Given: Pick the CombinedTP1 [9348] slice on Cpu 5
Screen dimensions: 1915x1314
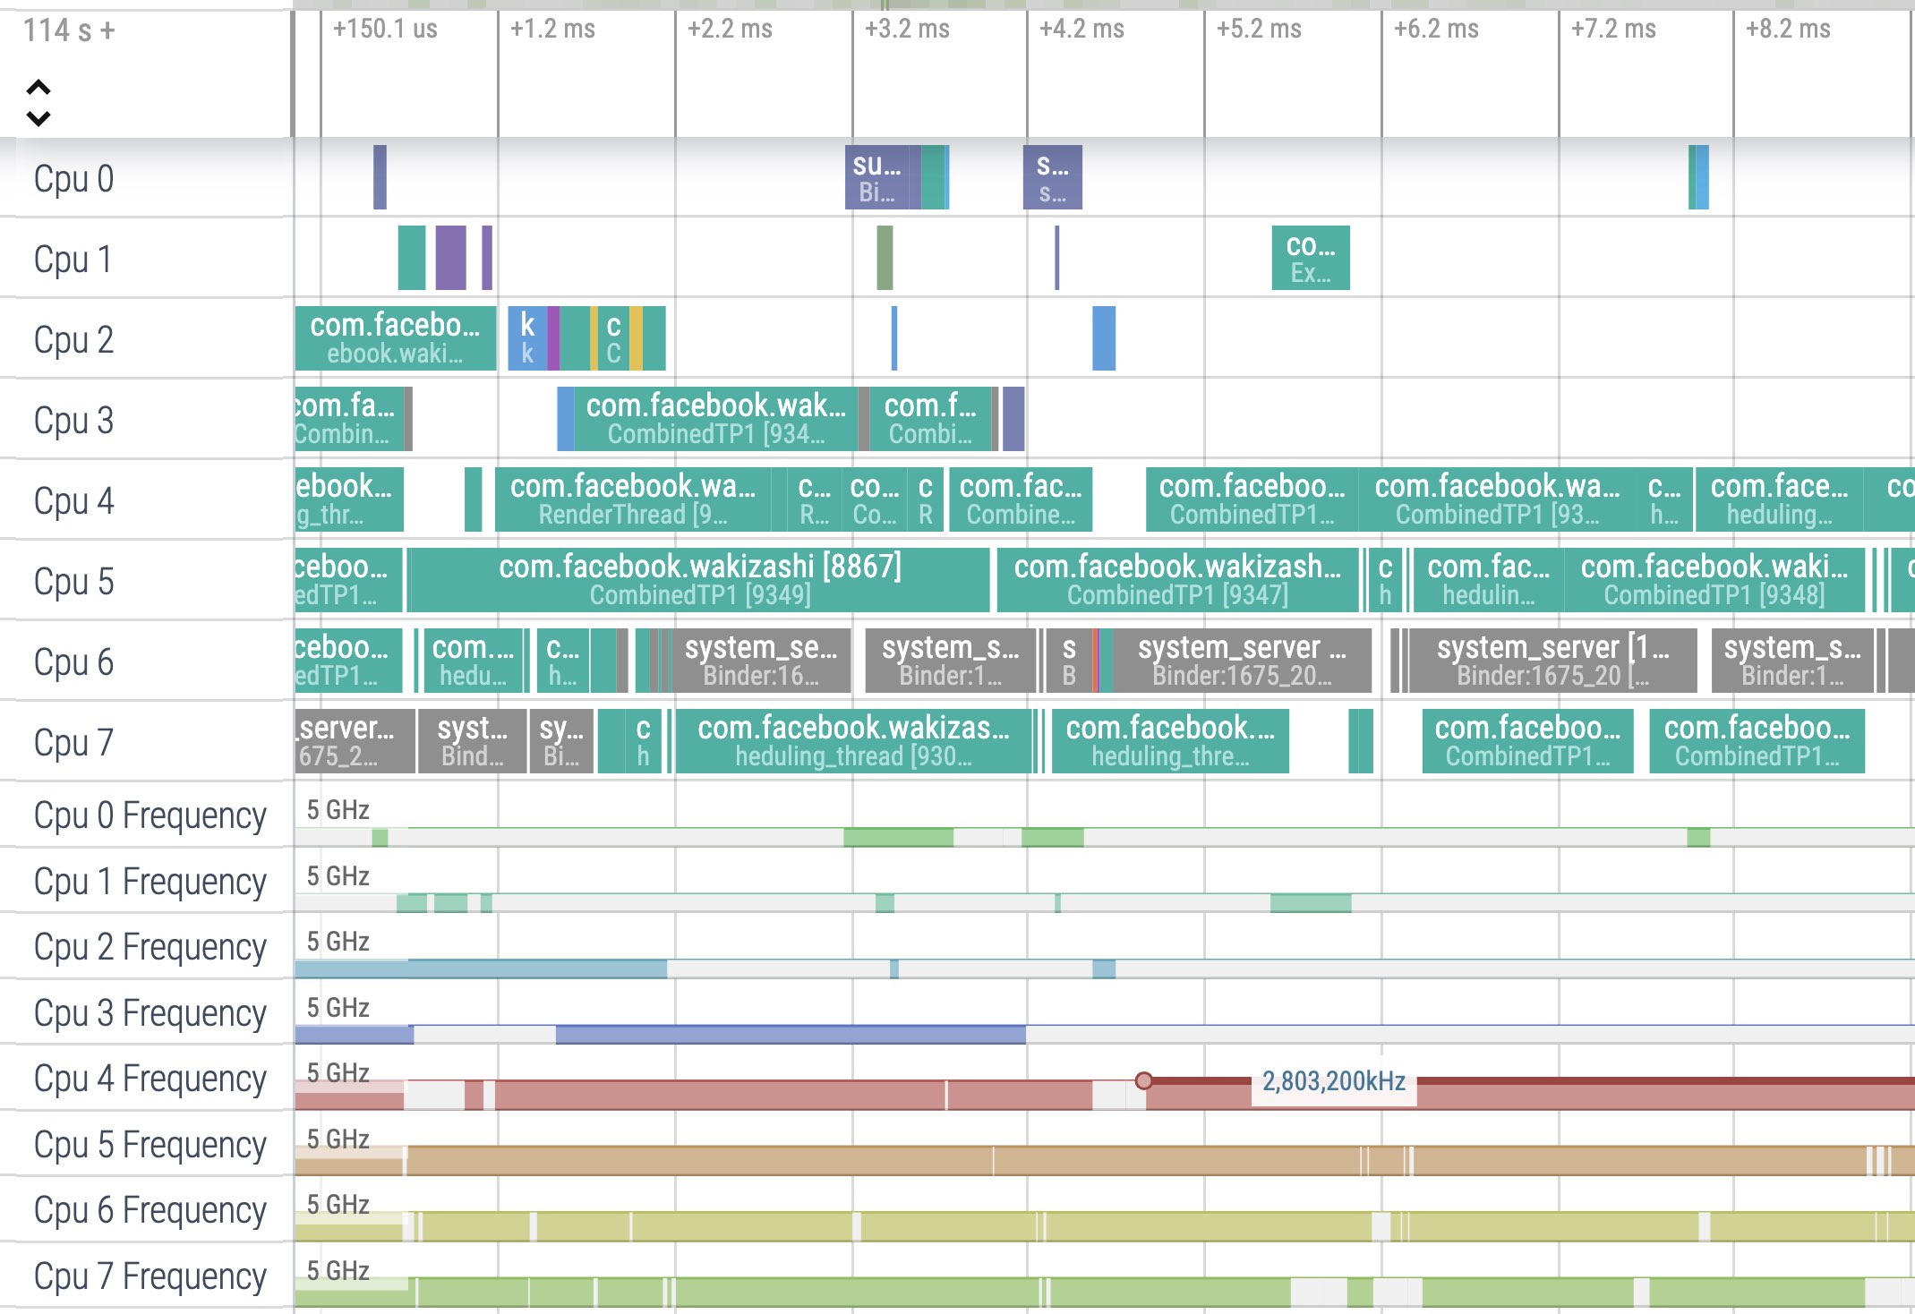Looking at the screenshot, I should click(1713, 581).
